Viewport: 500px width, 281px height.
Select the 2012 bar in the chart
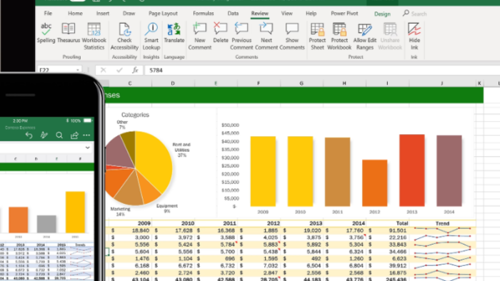click(x=375, y=183)
